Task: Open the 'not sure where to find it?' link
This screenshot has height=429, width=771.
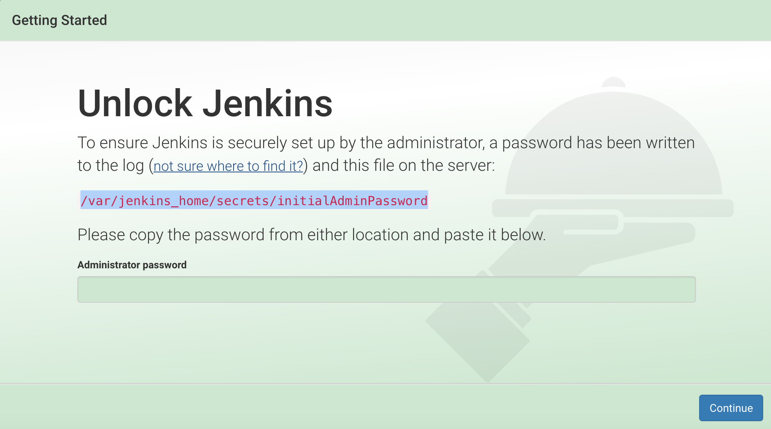Action: (x=228, y=166)
